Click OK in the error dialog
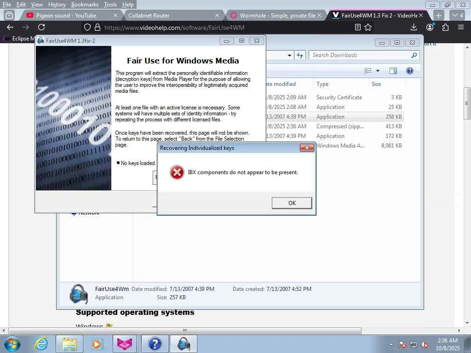Image resolution: width=471 pixels, height=353 pixels. [x=292, y=203]
